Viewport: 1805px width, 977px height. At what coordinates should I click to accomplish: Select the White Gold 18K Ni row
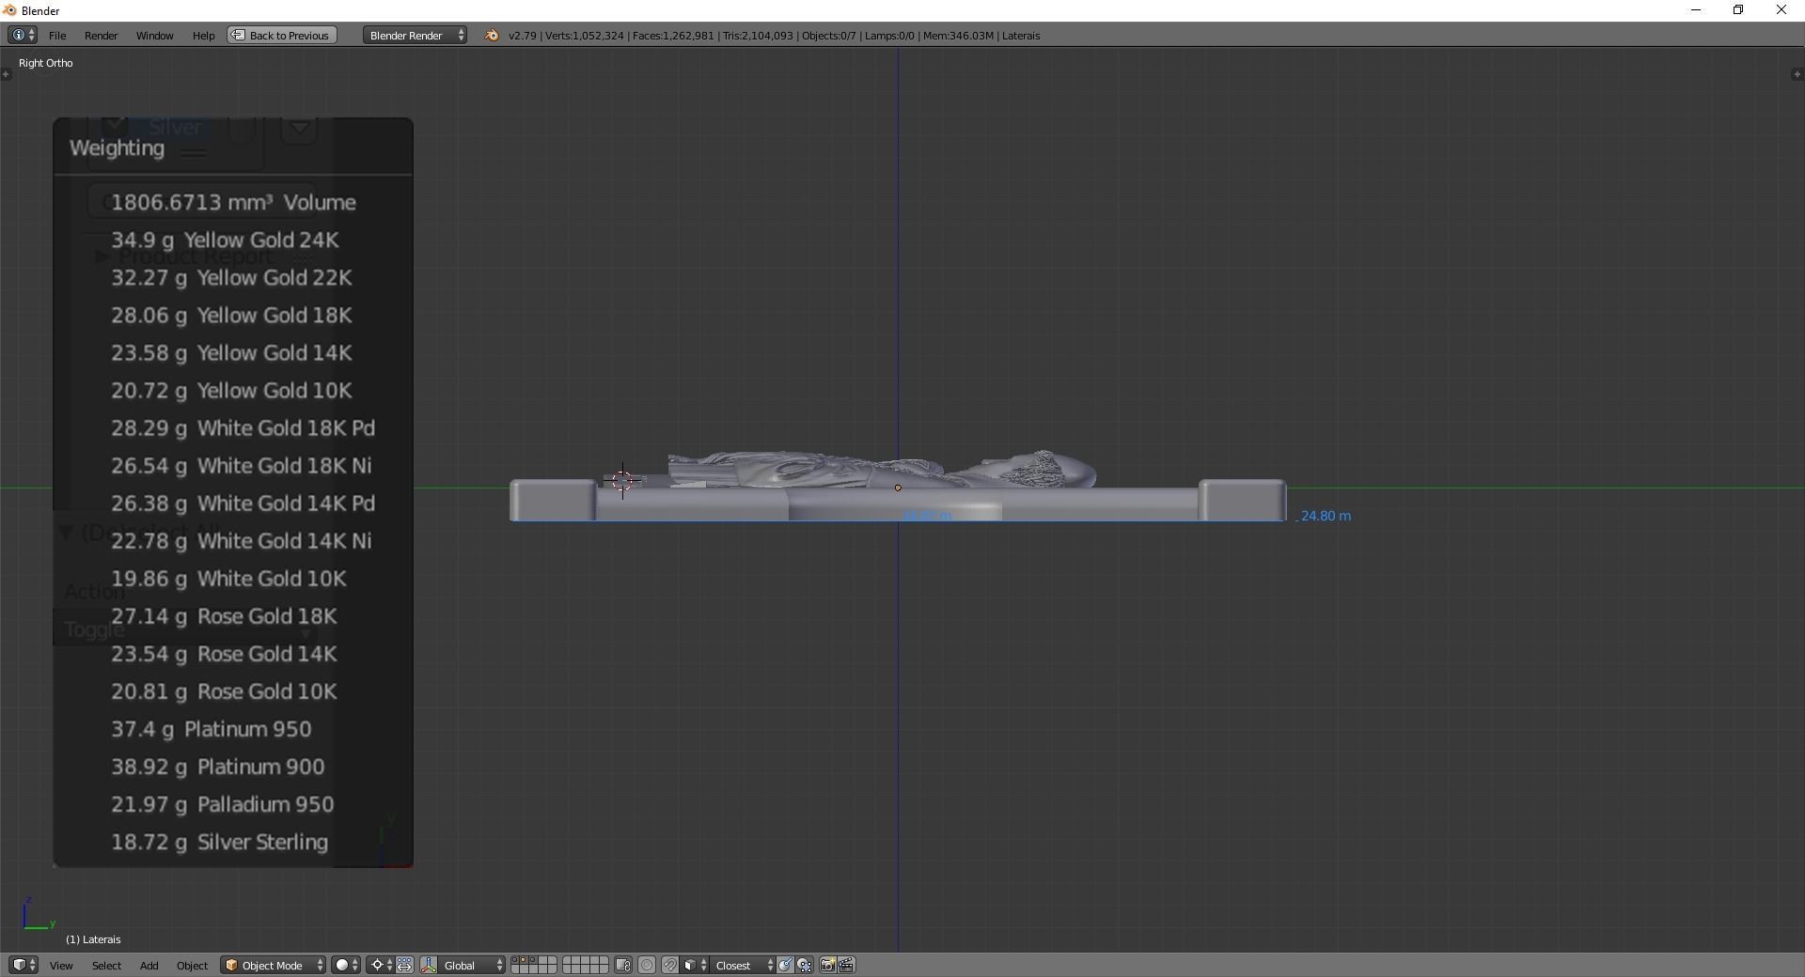coord(241,465)
